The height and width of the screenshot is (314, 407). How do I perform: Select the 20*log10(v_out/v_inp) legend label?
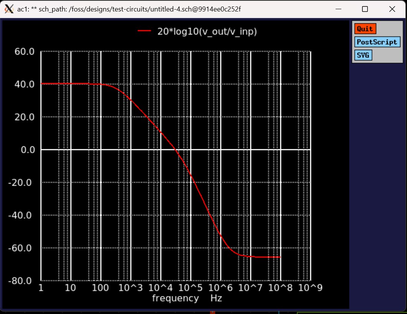click(x=207, y=31)
